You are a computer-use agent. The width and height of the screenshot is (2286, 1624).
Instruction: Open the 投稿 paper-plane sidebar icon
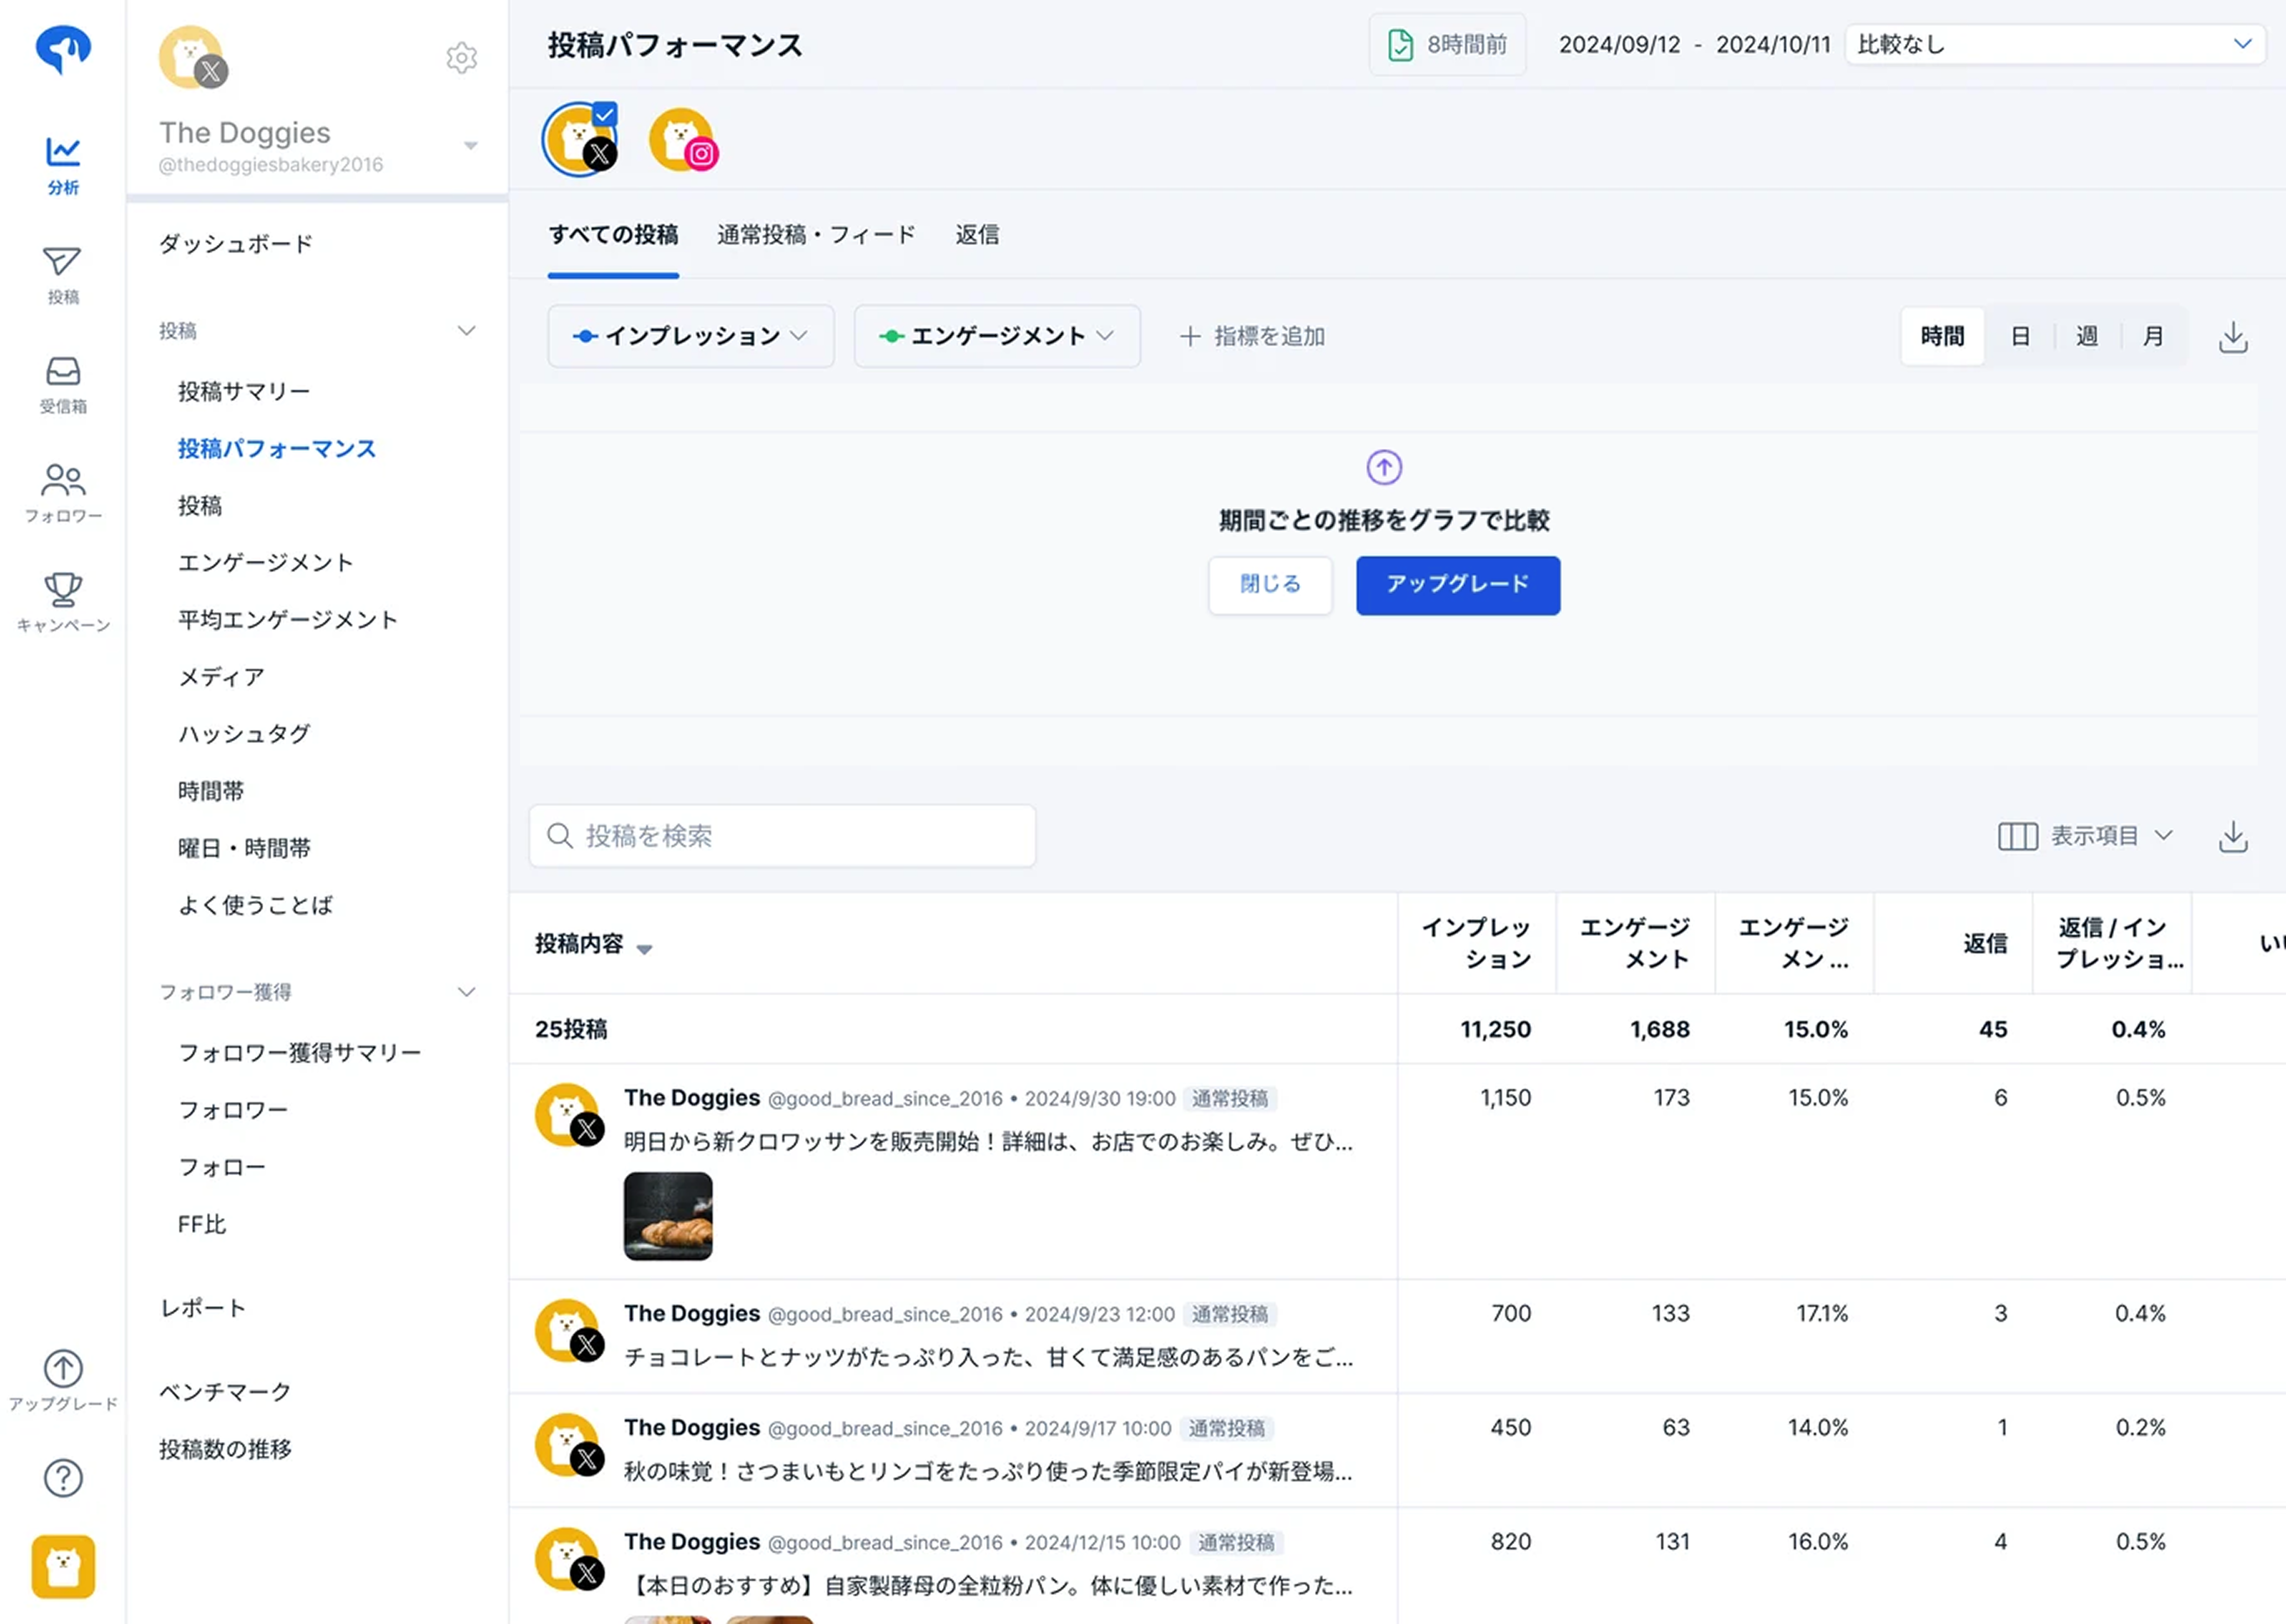tap(63, 275)
